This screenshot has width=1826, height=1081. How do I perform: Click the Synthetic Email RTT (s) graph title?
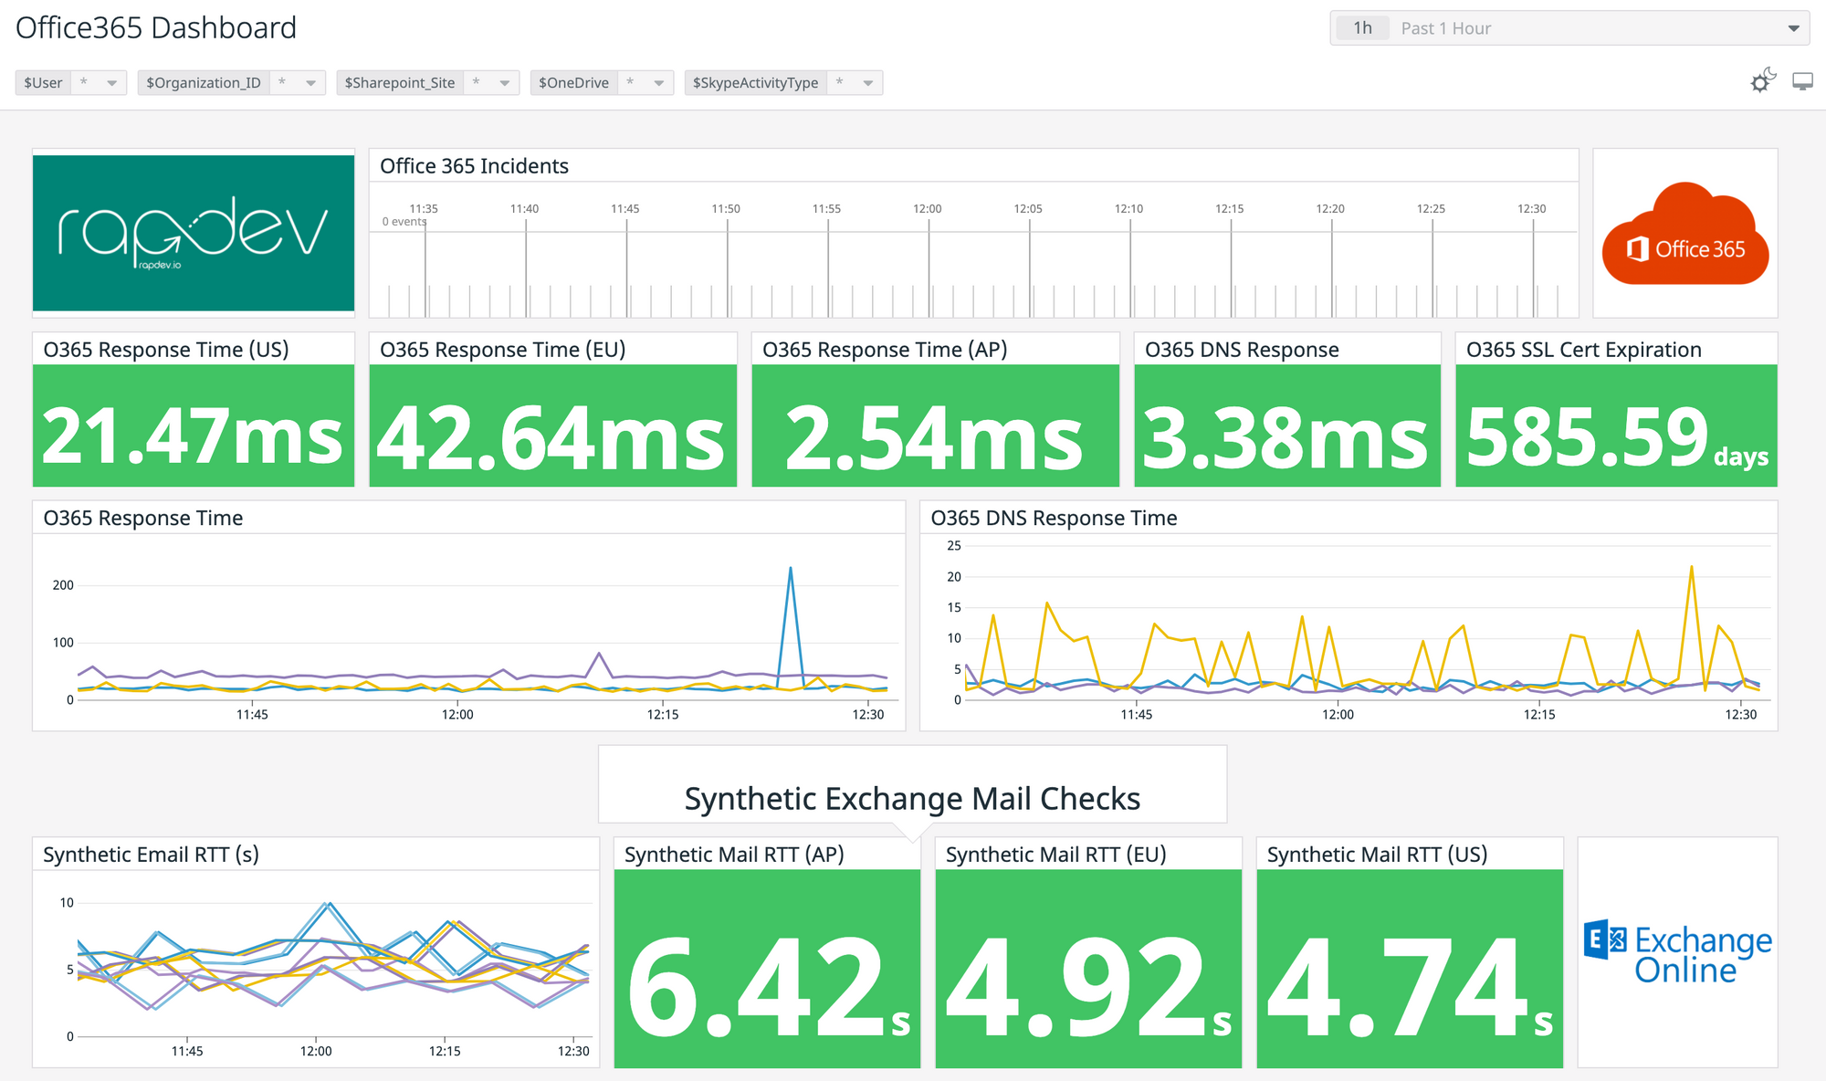(x=152, y=855)
